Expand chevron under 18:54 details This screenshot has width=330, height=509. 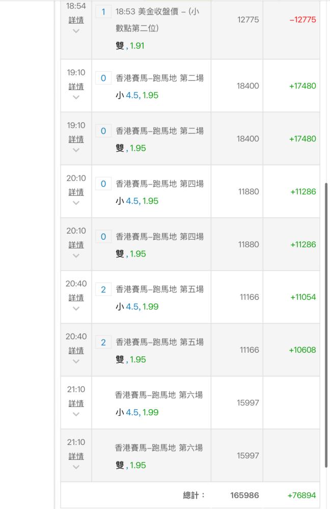coord(76,31)
